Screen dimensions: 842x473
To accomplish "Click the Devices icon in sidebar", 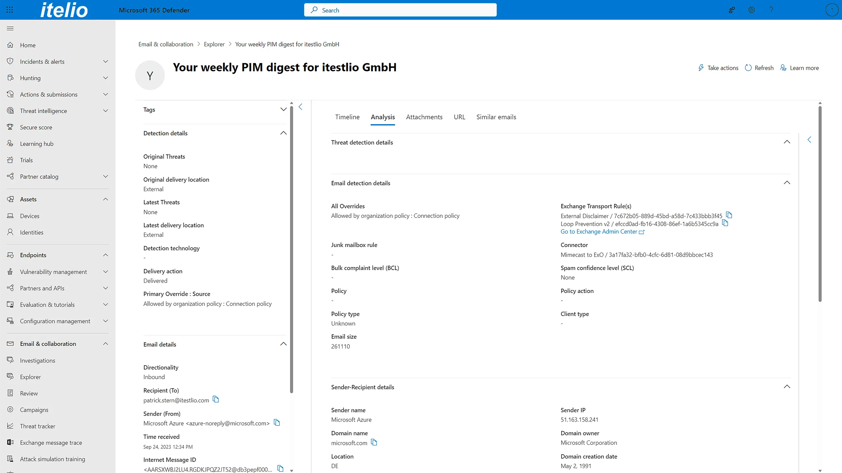I will [x=10, y=216].
